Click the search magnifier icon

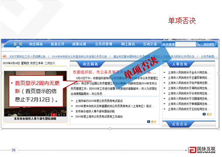198,44
